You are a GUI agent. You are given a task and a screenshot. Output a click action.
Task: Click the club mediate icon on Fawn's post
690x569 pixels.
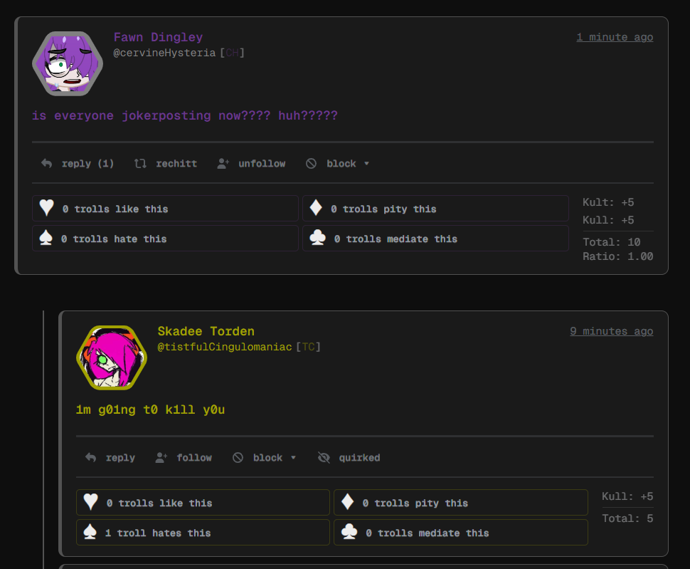click(x=317, y=238)
